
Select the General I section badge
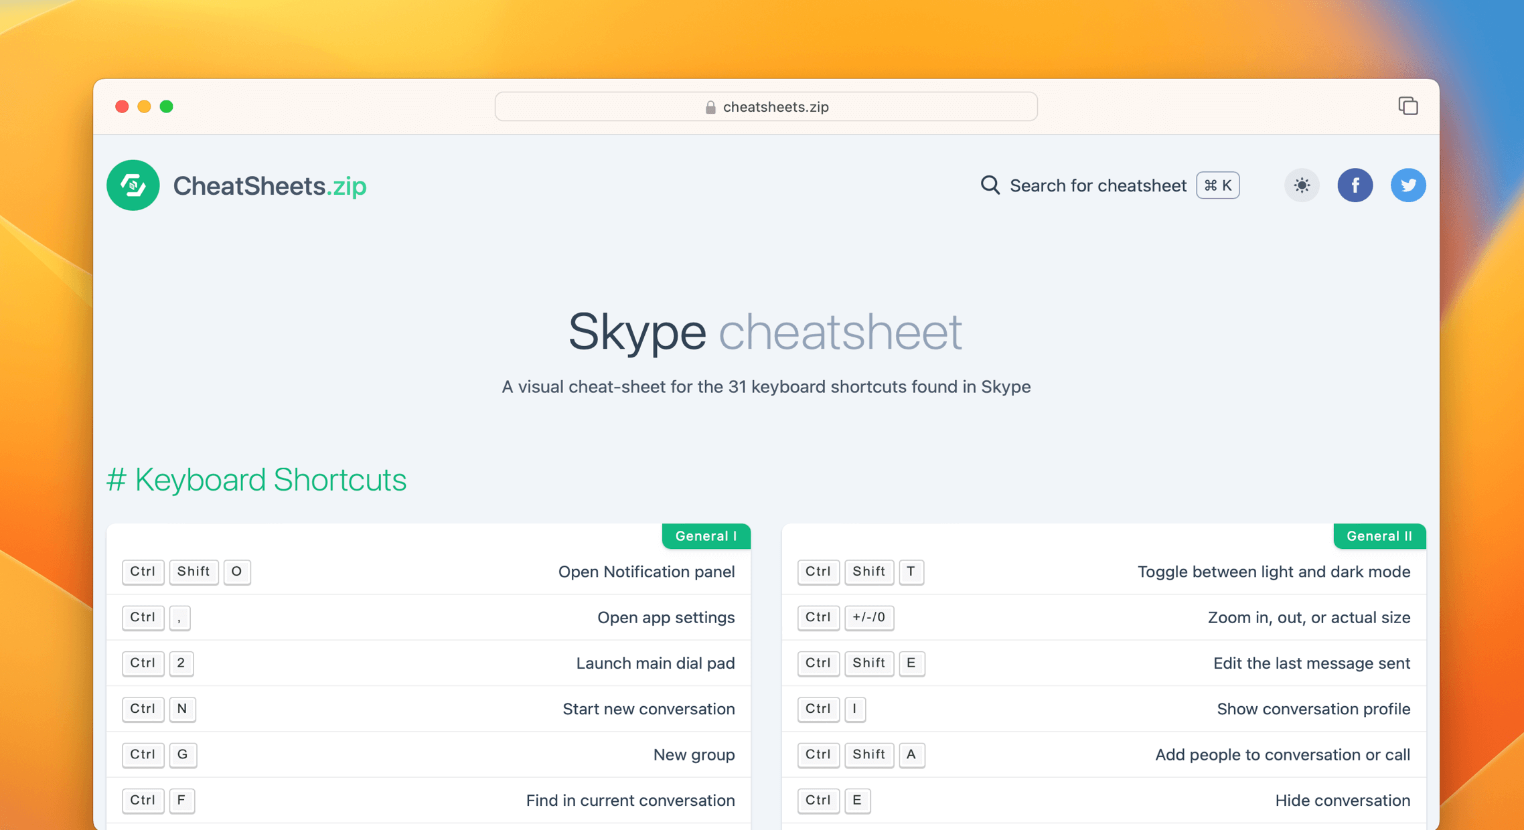(x=706, y=535)
